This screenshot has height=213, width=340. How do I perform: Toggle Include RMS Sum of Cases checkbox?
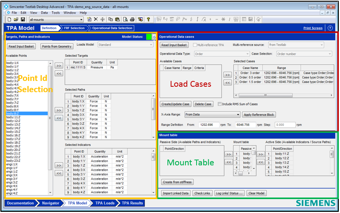coord(220,104)
